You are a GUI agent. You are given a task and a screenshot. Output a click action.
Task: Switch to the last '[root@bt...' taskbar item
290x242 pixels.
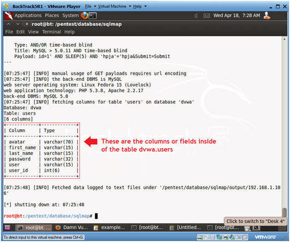pos(223,228)
